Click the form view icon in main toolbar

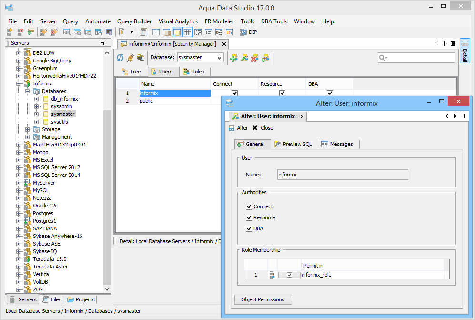pos(208,32)
